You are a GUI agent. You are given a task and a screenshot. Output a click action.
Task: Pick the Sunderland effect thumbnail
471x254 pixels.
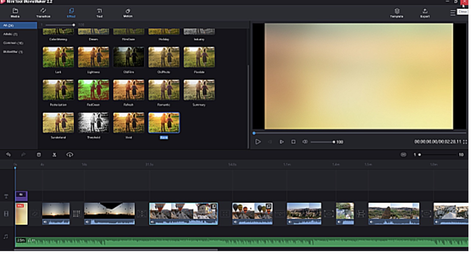tap(58, 123)
